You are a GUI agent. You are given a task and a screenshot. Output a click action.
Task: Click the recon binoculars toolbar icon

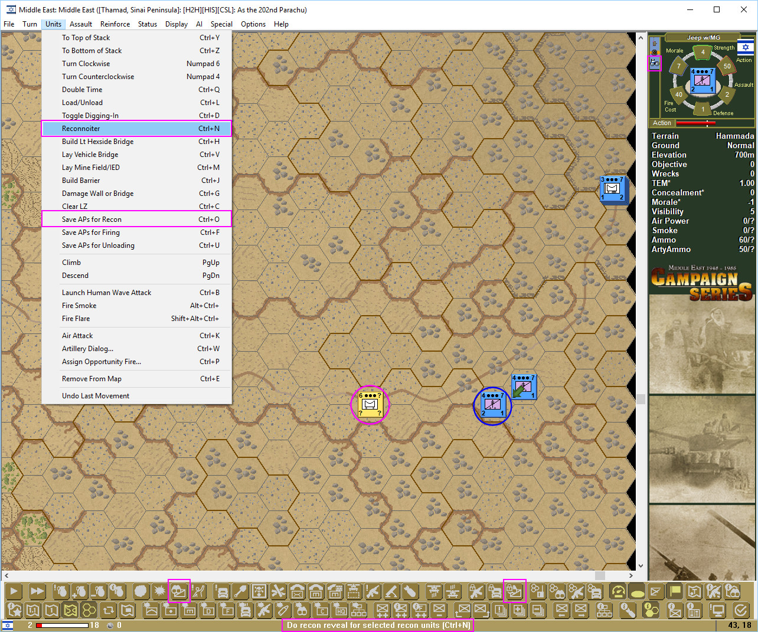(179, 591)
